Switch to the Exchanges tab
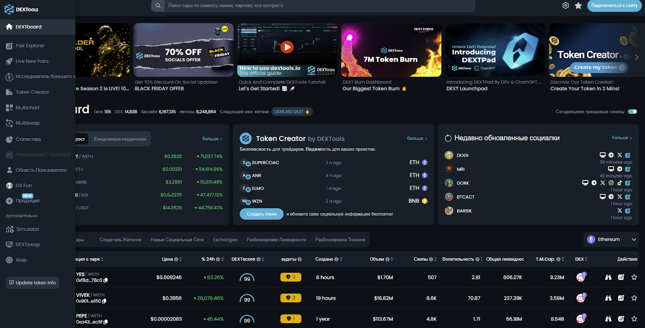Screen dimensions: 645x328 click(x=225, y=240)
